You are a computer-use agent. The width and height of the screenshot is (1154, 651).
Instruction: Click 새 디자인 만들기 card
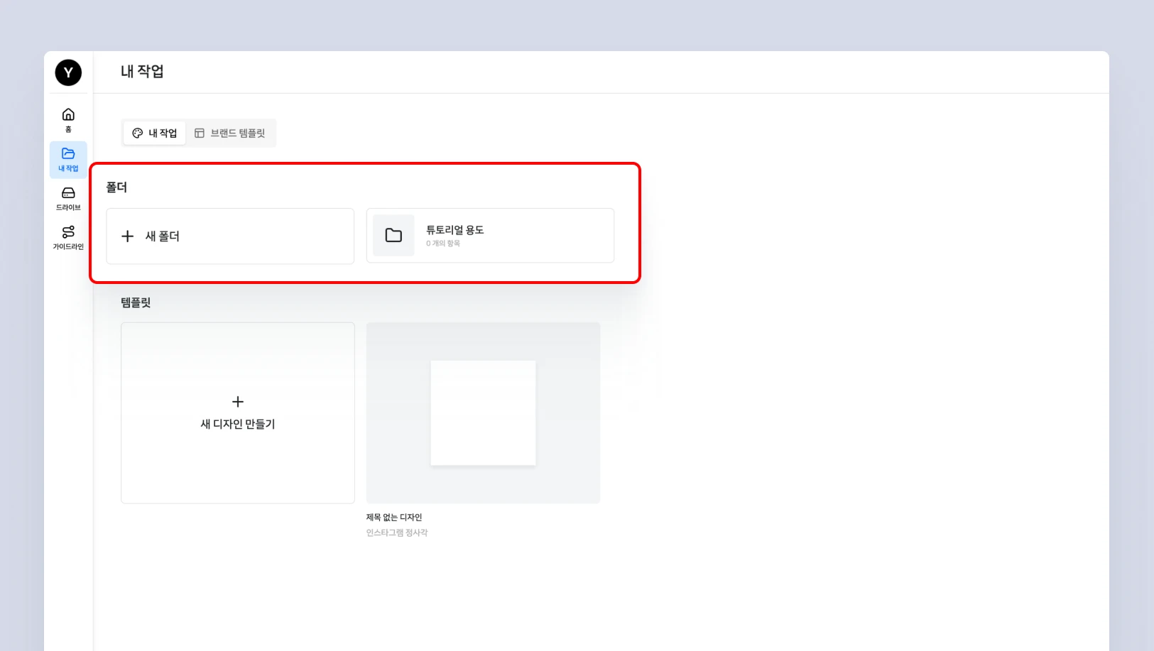tap(238, 413)
